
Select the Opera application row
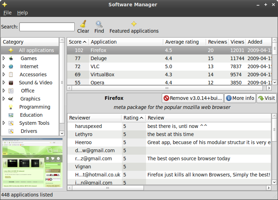[169, 82]
